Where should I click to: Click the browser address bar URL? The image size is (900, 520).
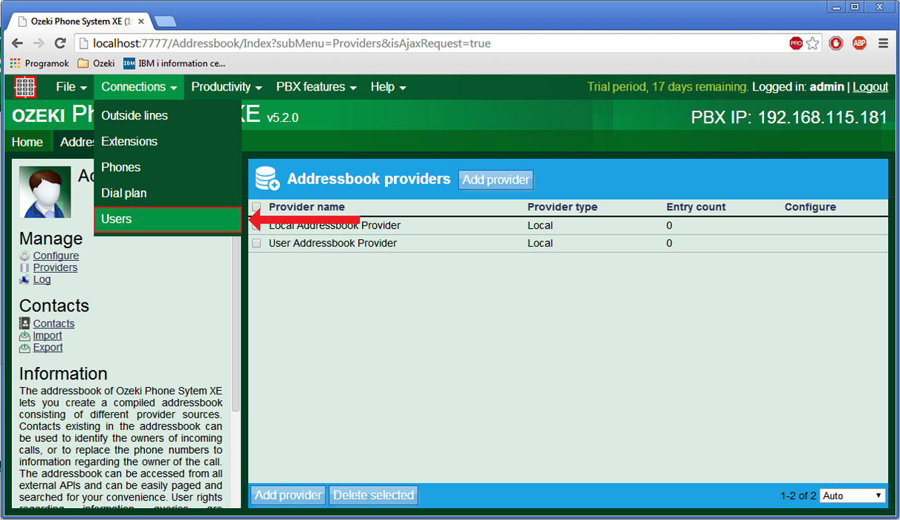click(x=291, y=44)
